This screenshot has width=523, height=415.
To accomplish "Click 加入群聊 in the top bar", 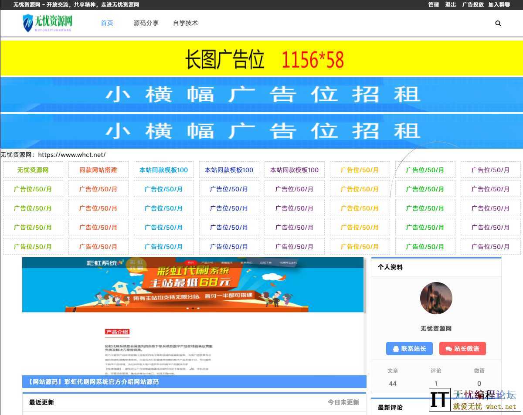I will pos(500,5).
